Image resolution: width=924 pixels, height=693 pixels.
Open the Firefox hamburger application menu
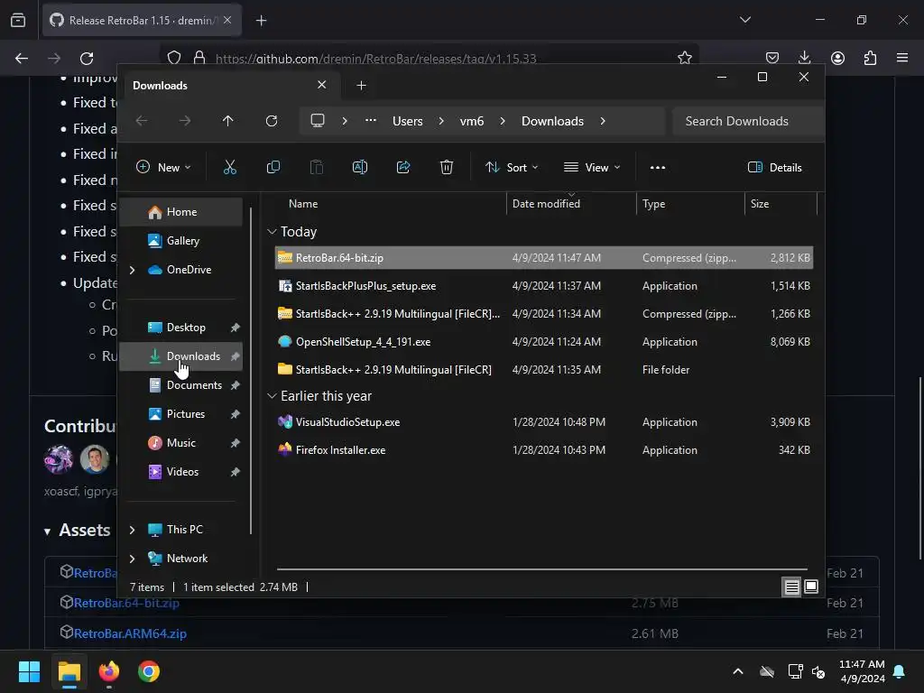click(902, 58)
